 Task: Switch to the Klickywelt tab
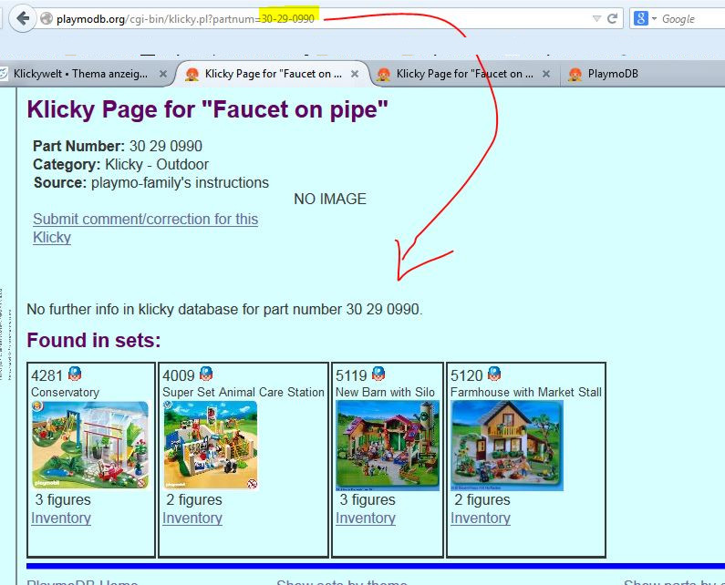(78, 74)
